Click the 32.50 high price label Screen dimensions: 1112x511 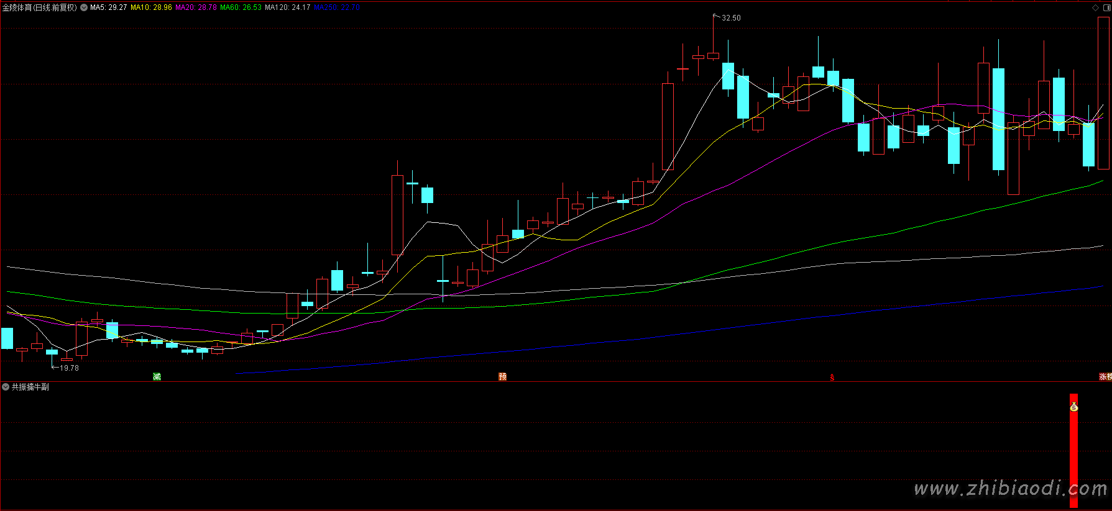pyautogui.click(x=731, y=18)
